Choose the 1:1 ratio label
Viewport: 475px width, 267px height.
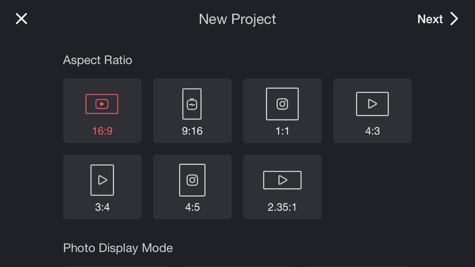click(282, 131)
